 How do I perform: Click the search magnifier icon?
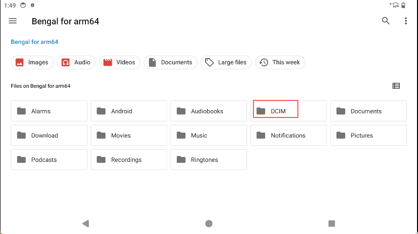(386, 21)
